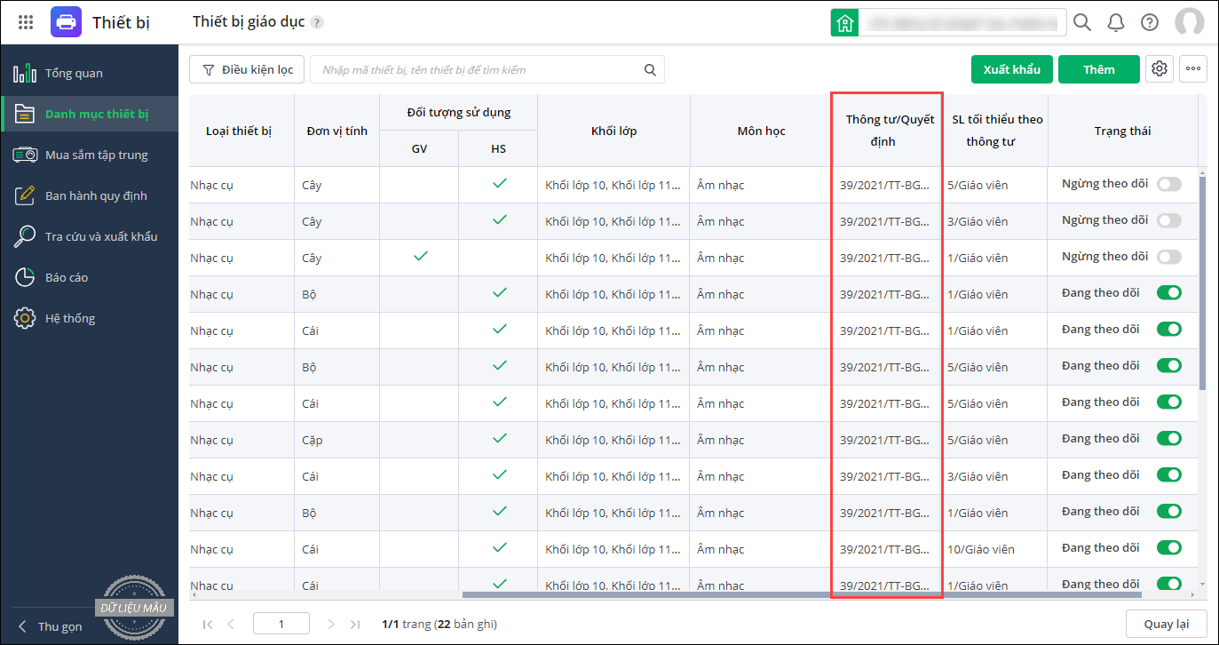This screenshot has width=1219, height=645.
Task: Open Mua sắm tập trung menu
Action: coord(96,155)
